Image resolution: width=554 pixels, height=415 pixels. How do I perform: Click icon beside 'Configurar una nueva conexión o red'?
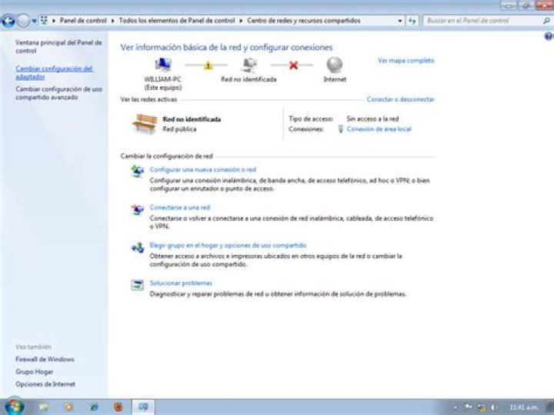[x=138, y=172]
